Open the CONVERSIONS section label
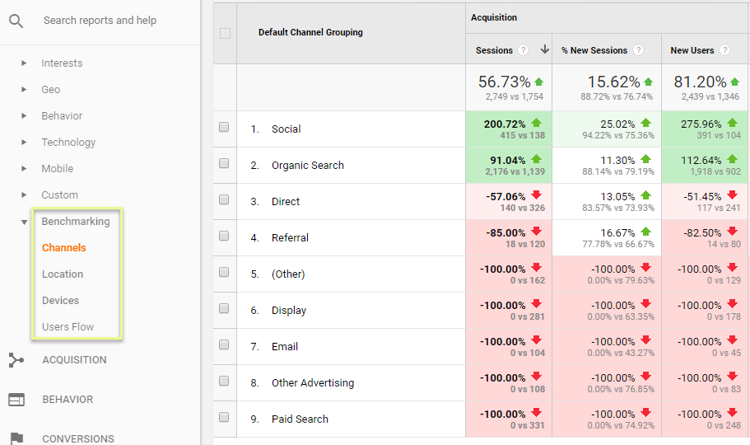This screenshot has width=750, height=445. click(x=78, y=438)
